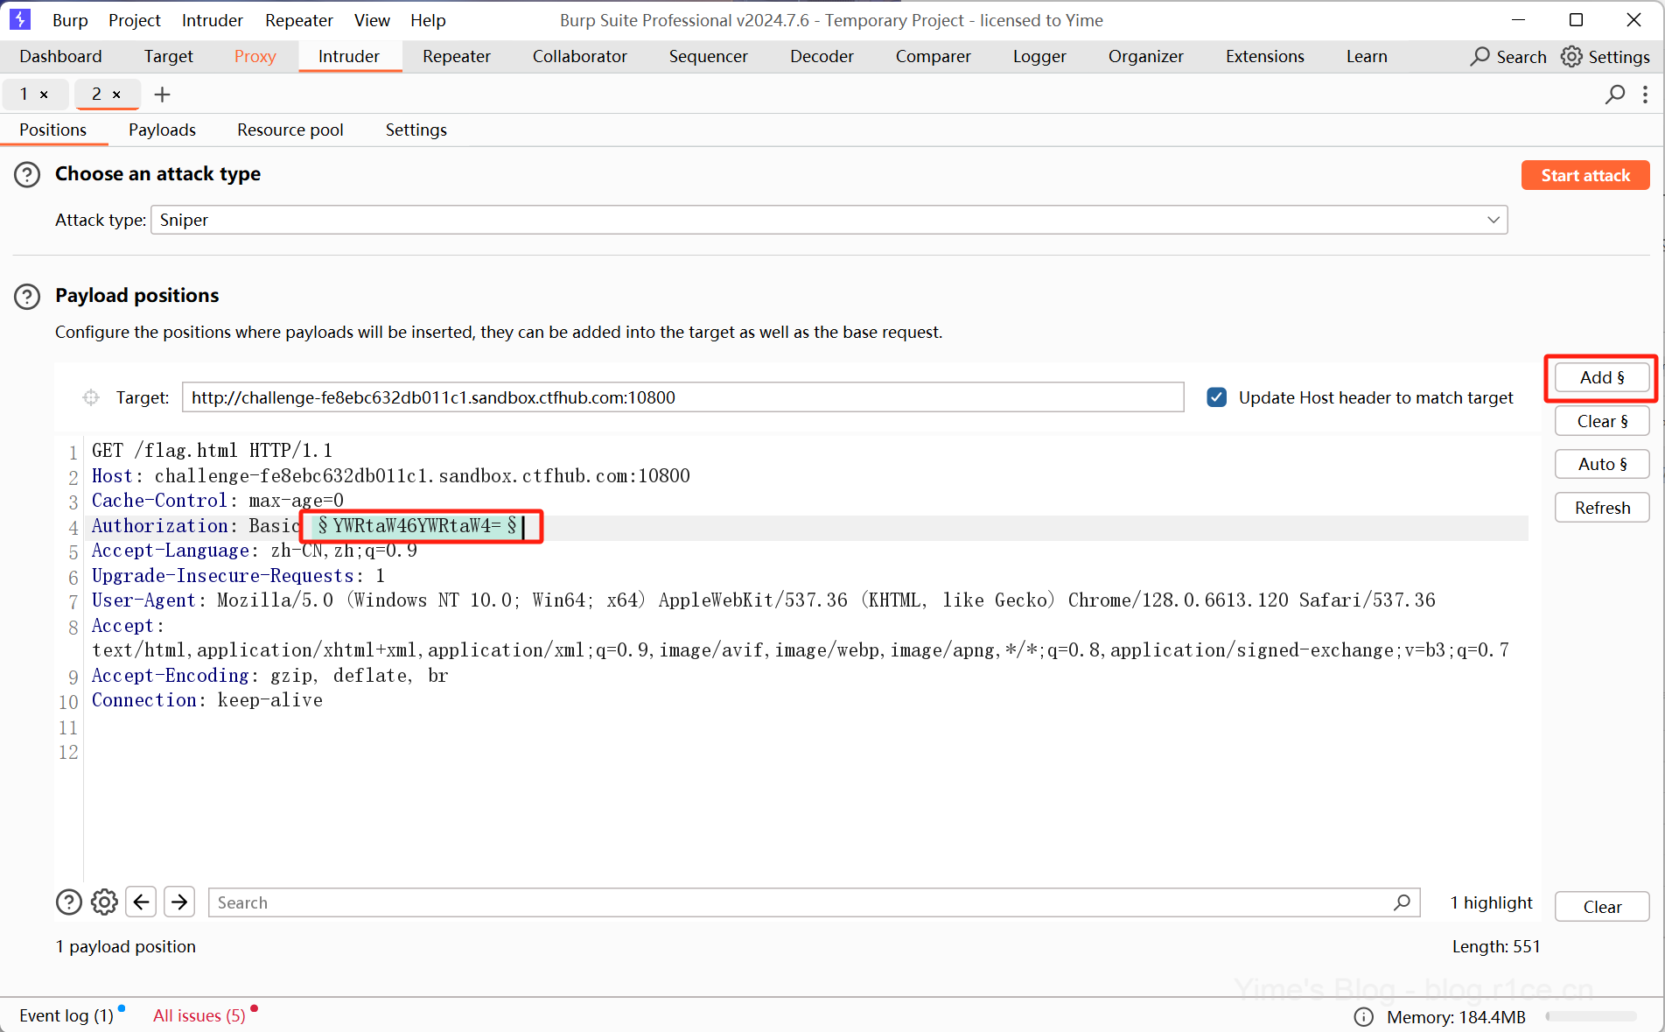Screen dimensions: 1665x1032
Task: Open the Intruder menu in menu bar
Action: pos(212,20)
